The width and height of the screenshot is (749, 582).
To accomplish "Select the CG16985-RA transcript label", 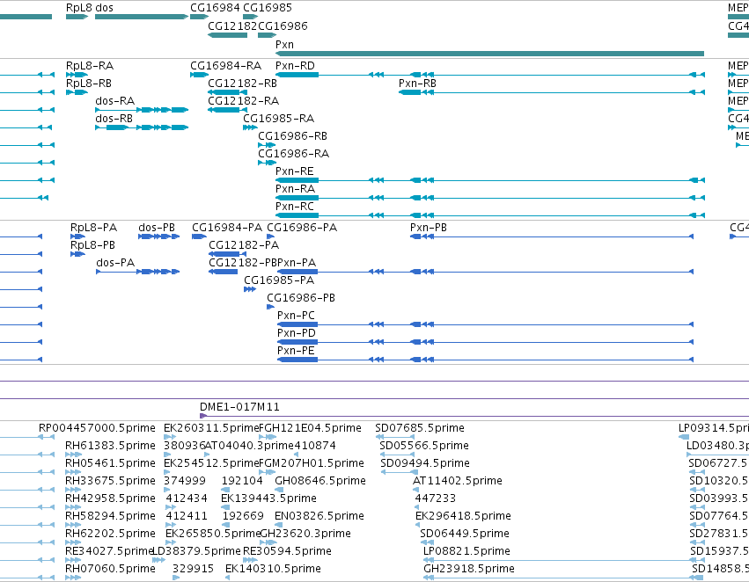I will 279,119.
